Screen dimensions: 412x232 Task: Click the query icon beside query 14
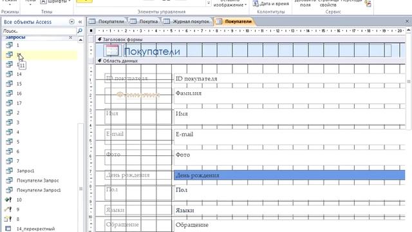(x=9, y=74)
